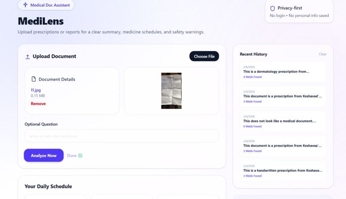Screen dimensions: 346x199
Task: Open history entry about dermatology prescription
Action: [x=283, y=72]
